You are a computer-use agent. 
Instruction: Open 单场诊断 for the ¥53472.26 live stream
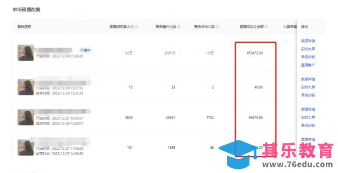[x=308, y=57]
